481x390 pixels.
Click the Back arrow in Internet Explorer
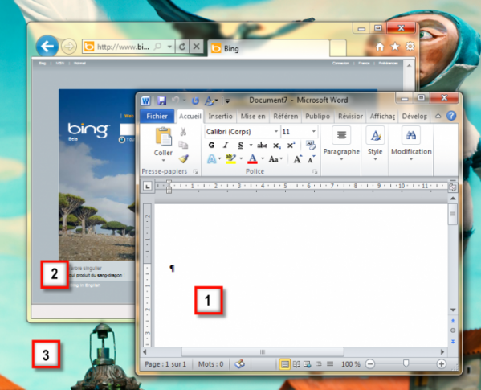tap(47, 47)
